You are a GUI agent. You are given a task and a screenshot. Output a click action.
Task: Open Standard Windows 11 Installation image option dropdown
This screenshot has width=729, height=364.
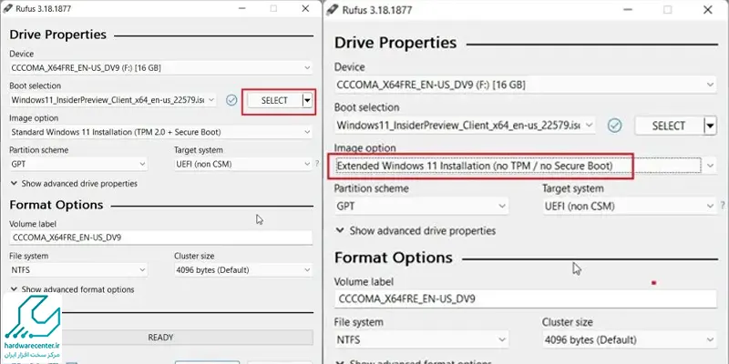pos(161,132)
